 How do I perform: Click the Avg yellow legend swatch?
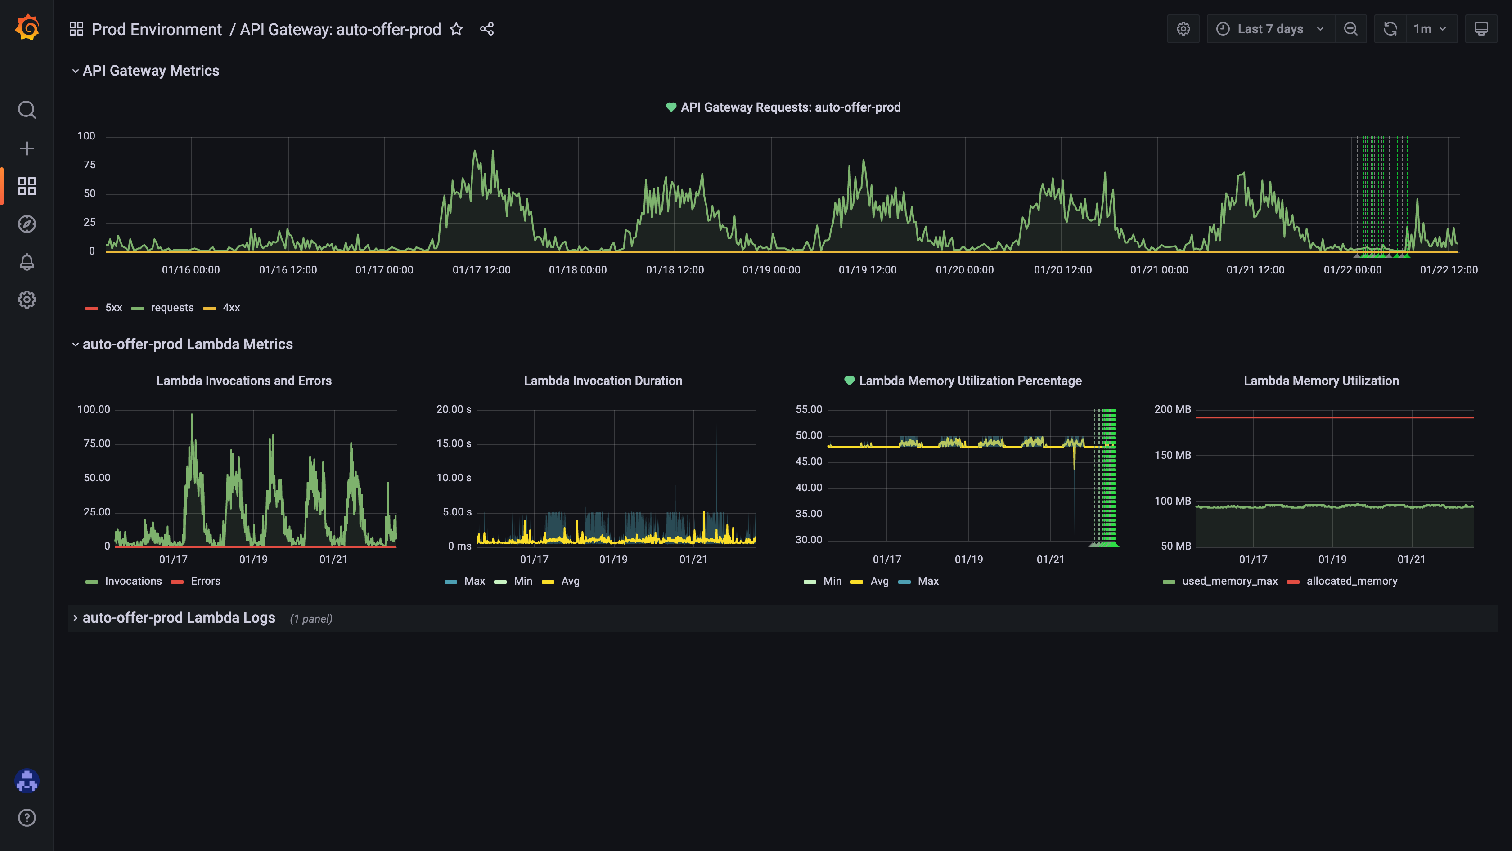pyautogui.click(x=547, y=581)
